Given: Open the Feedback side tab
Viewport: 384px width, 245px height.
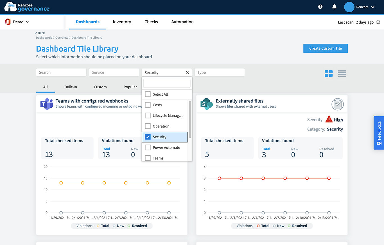Looking at the screenshot, I should (x=379, y=133).
